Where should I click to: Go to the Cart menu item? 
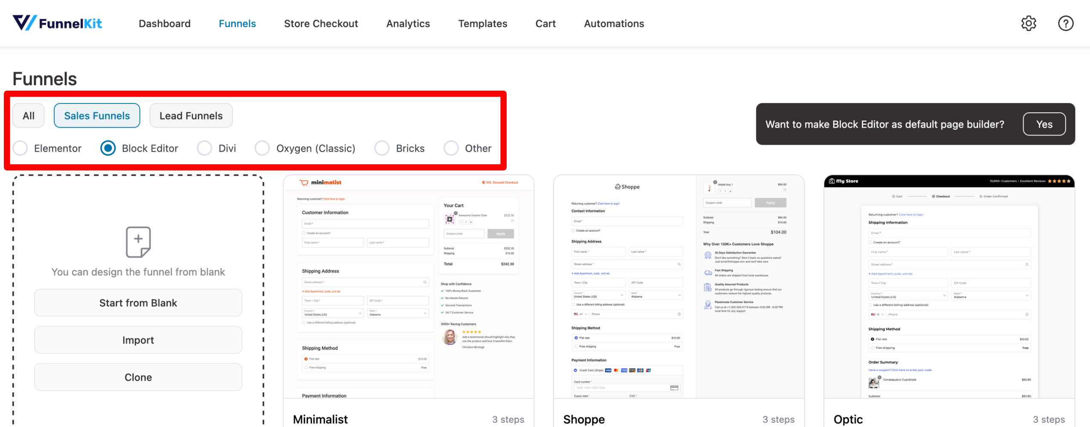click(545, 23)
